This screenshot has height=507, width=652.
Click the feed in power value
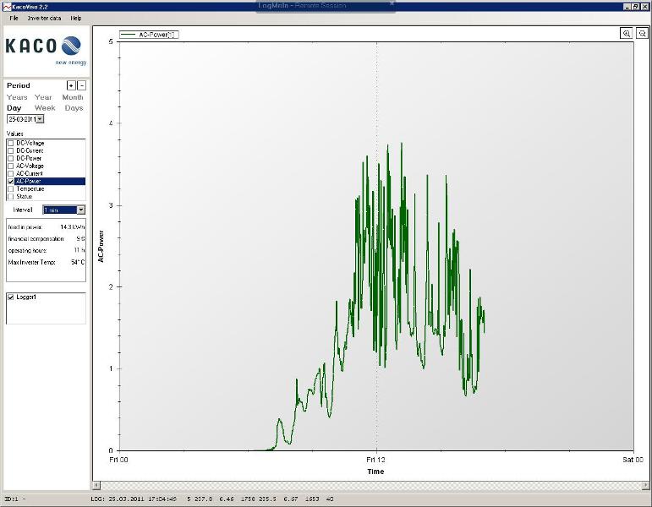pos(73,227)
